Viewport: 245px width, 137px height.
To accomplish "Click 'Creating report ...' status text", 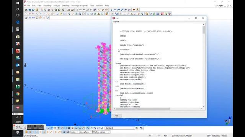I will (31, 135).
